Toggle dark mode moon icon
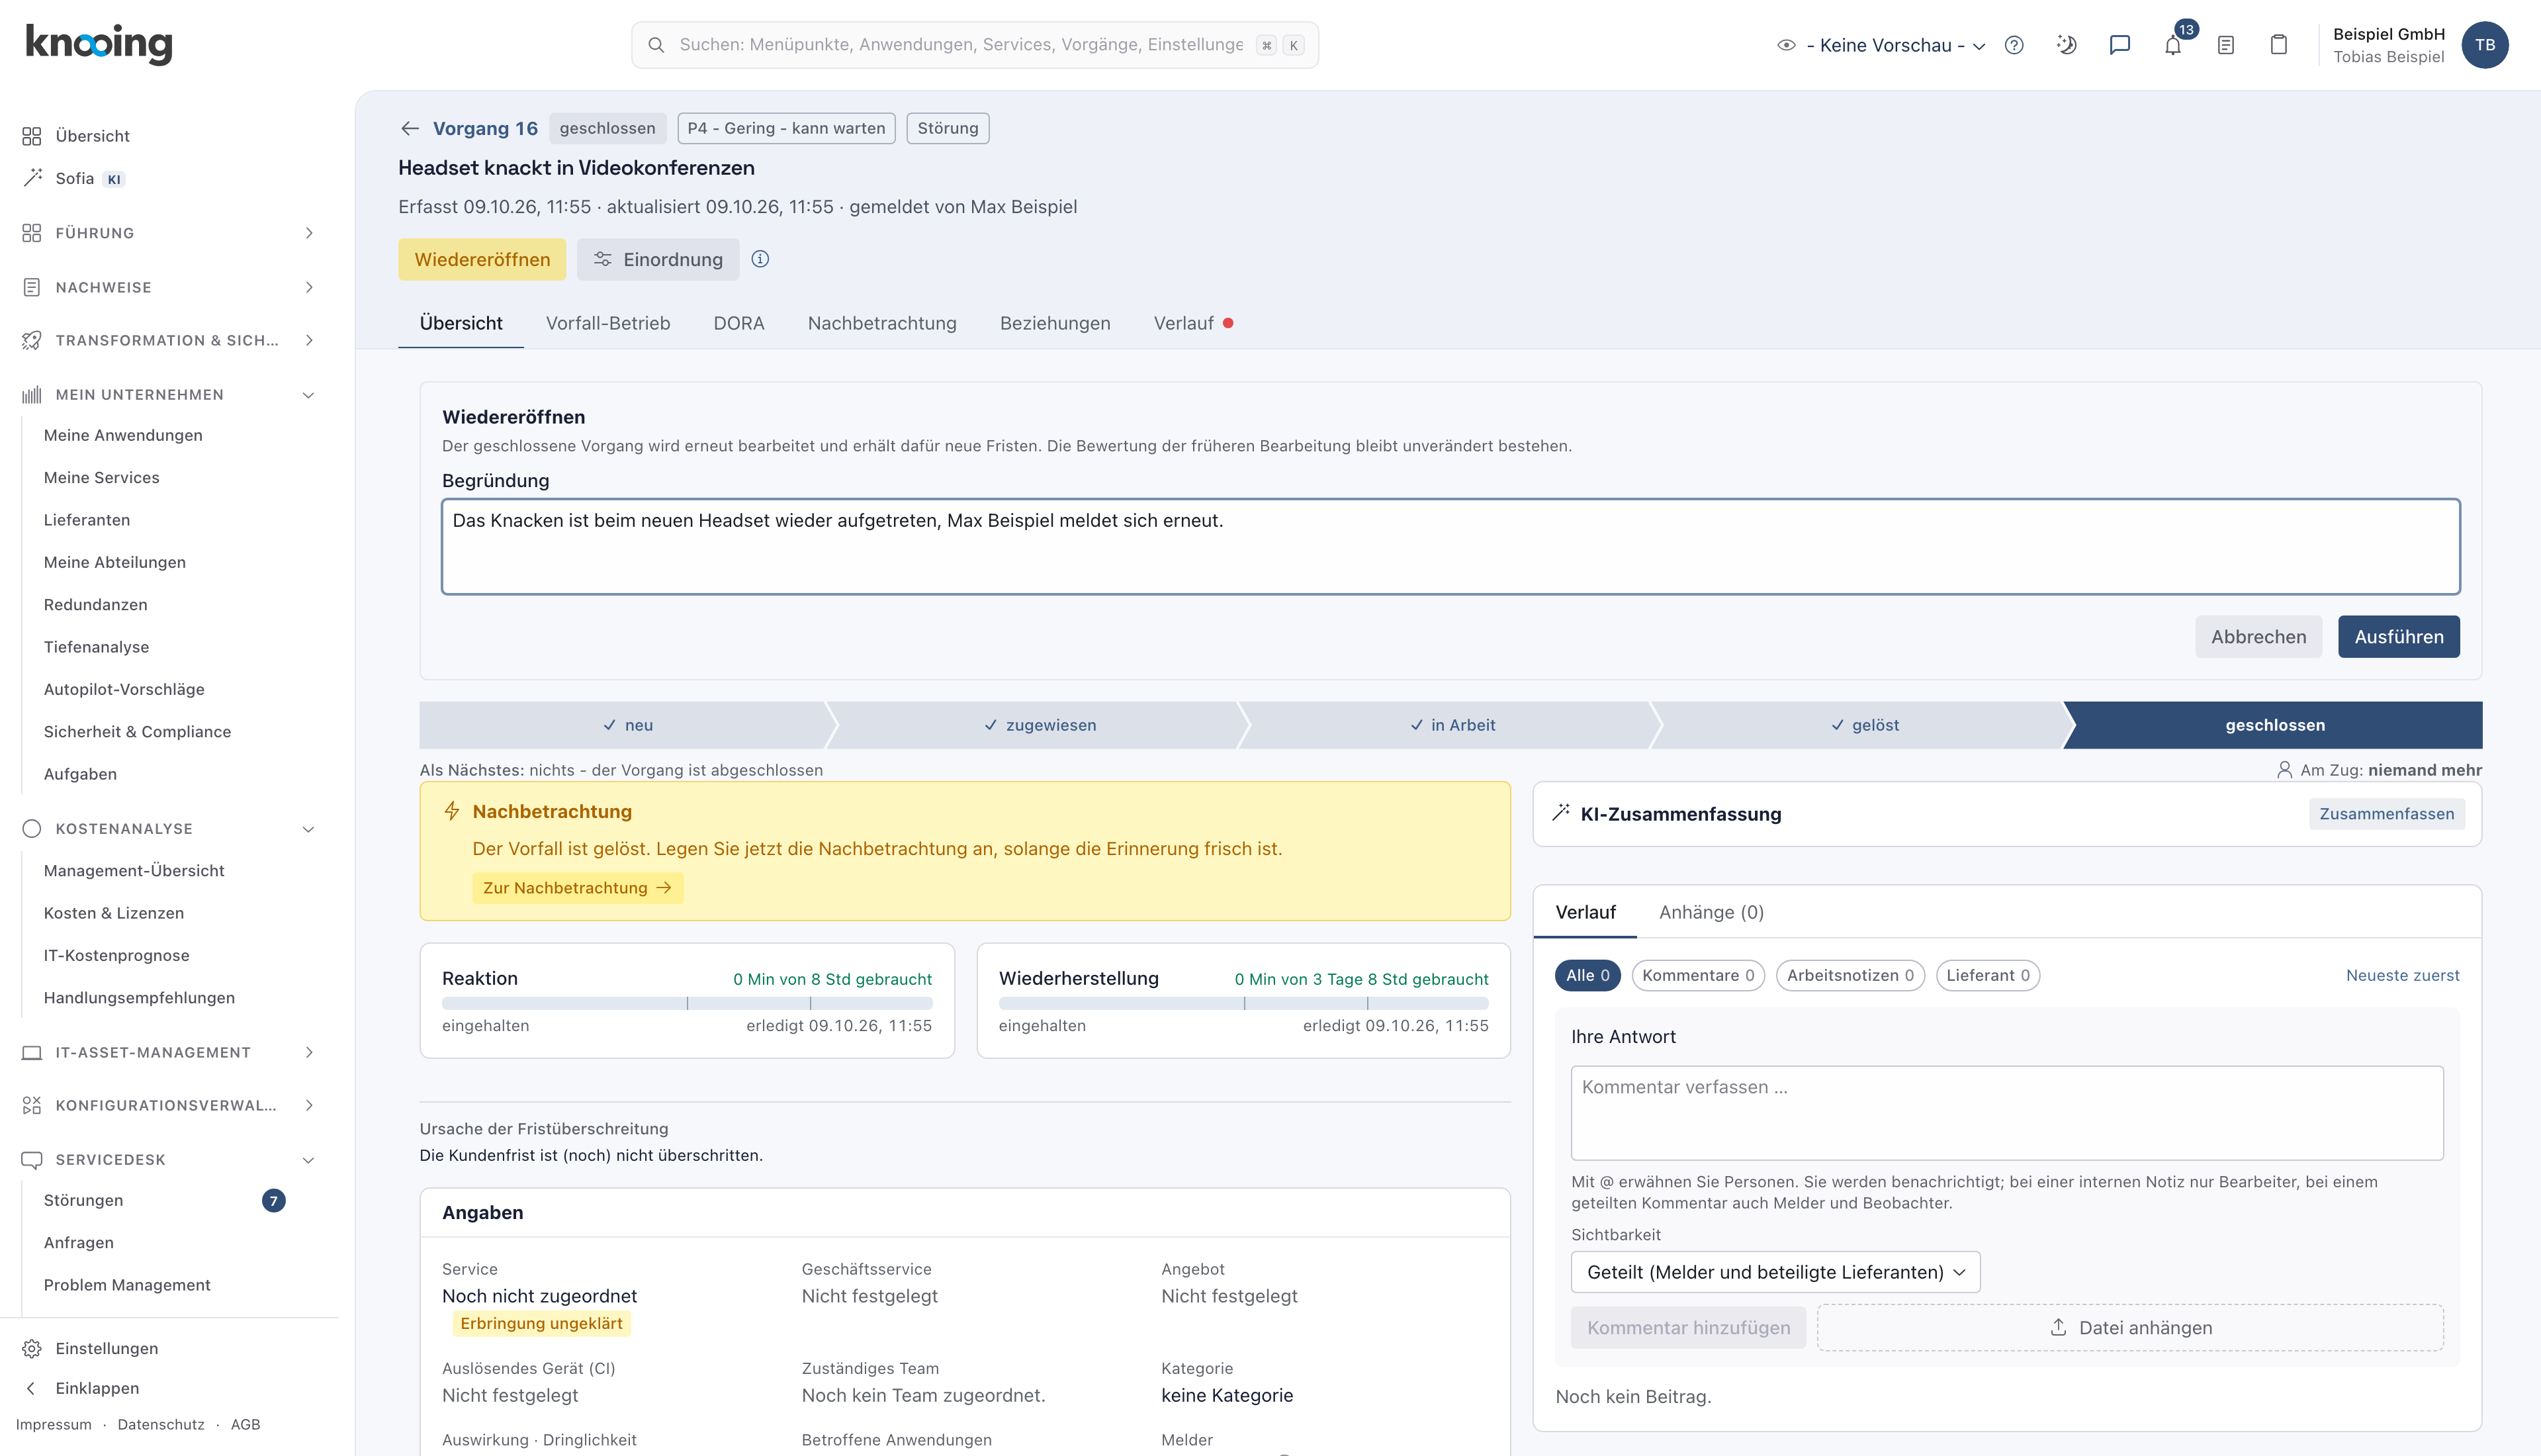 [2067, 45]
